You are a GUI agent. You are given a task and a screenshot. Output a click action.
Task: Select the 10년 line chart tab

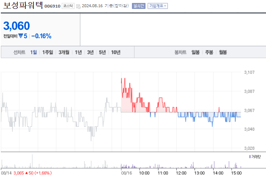116,52
